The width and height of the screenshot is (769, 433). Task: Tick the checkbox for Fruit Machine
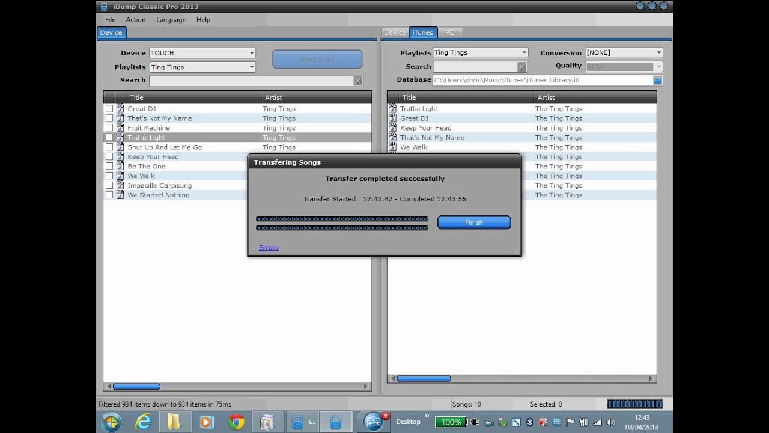click(x=109, y=128)
